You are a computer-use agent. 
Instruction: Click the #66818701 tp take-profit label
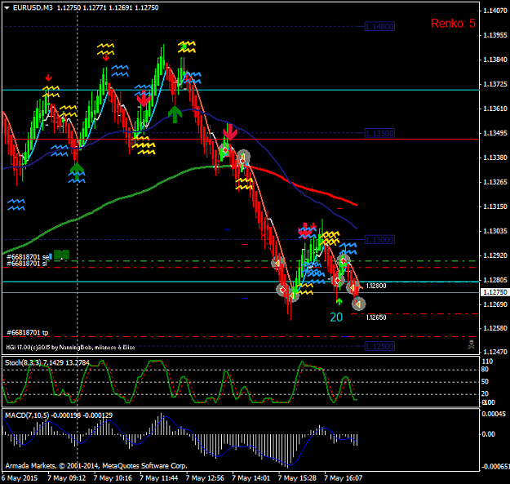28,332
